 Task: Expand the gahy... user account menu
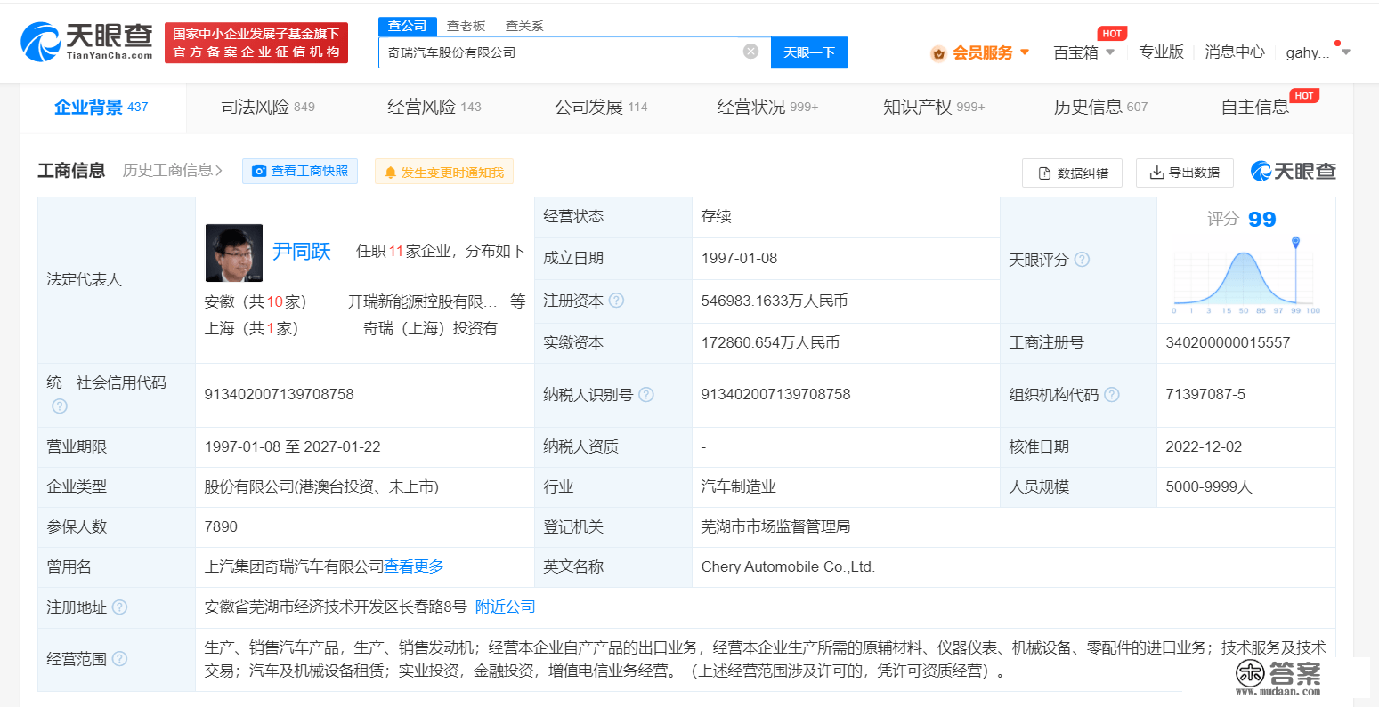pyautogui.click(x=1318, y=52)
